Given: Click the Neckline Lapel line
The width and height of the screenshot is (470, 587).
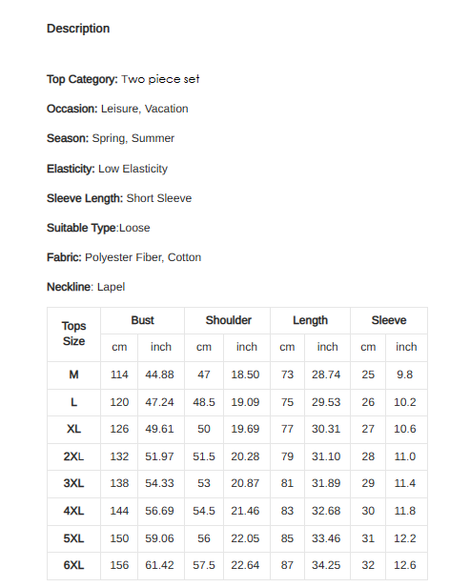Looking at the screenshot, I should coord(86,287).
